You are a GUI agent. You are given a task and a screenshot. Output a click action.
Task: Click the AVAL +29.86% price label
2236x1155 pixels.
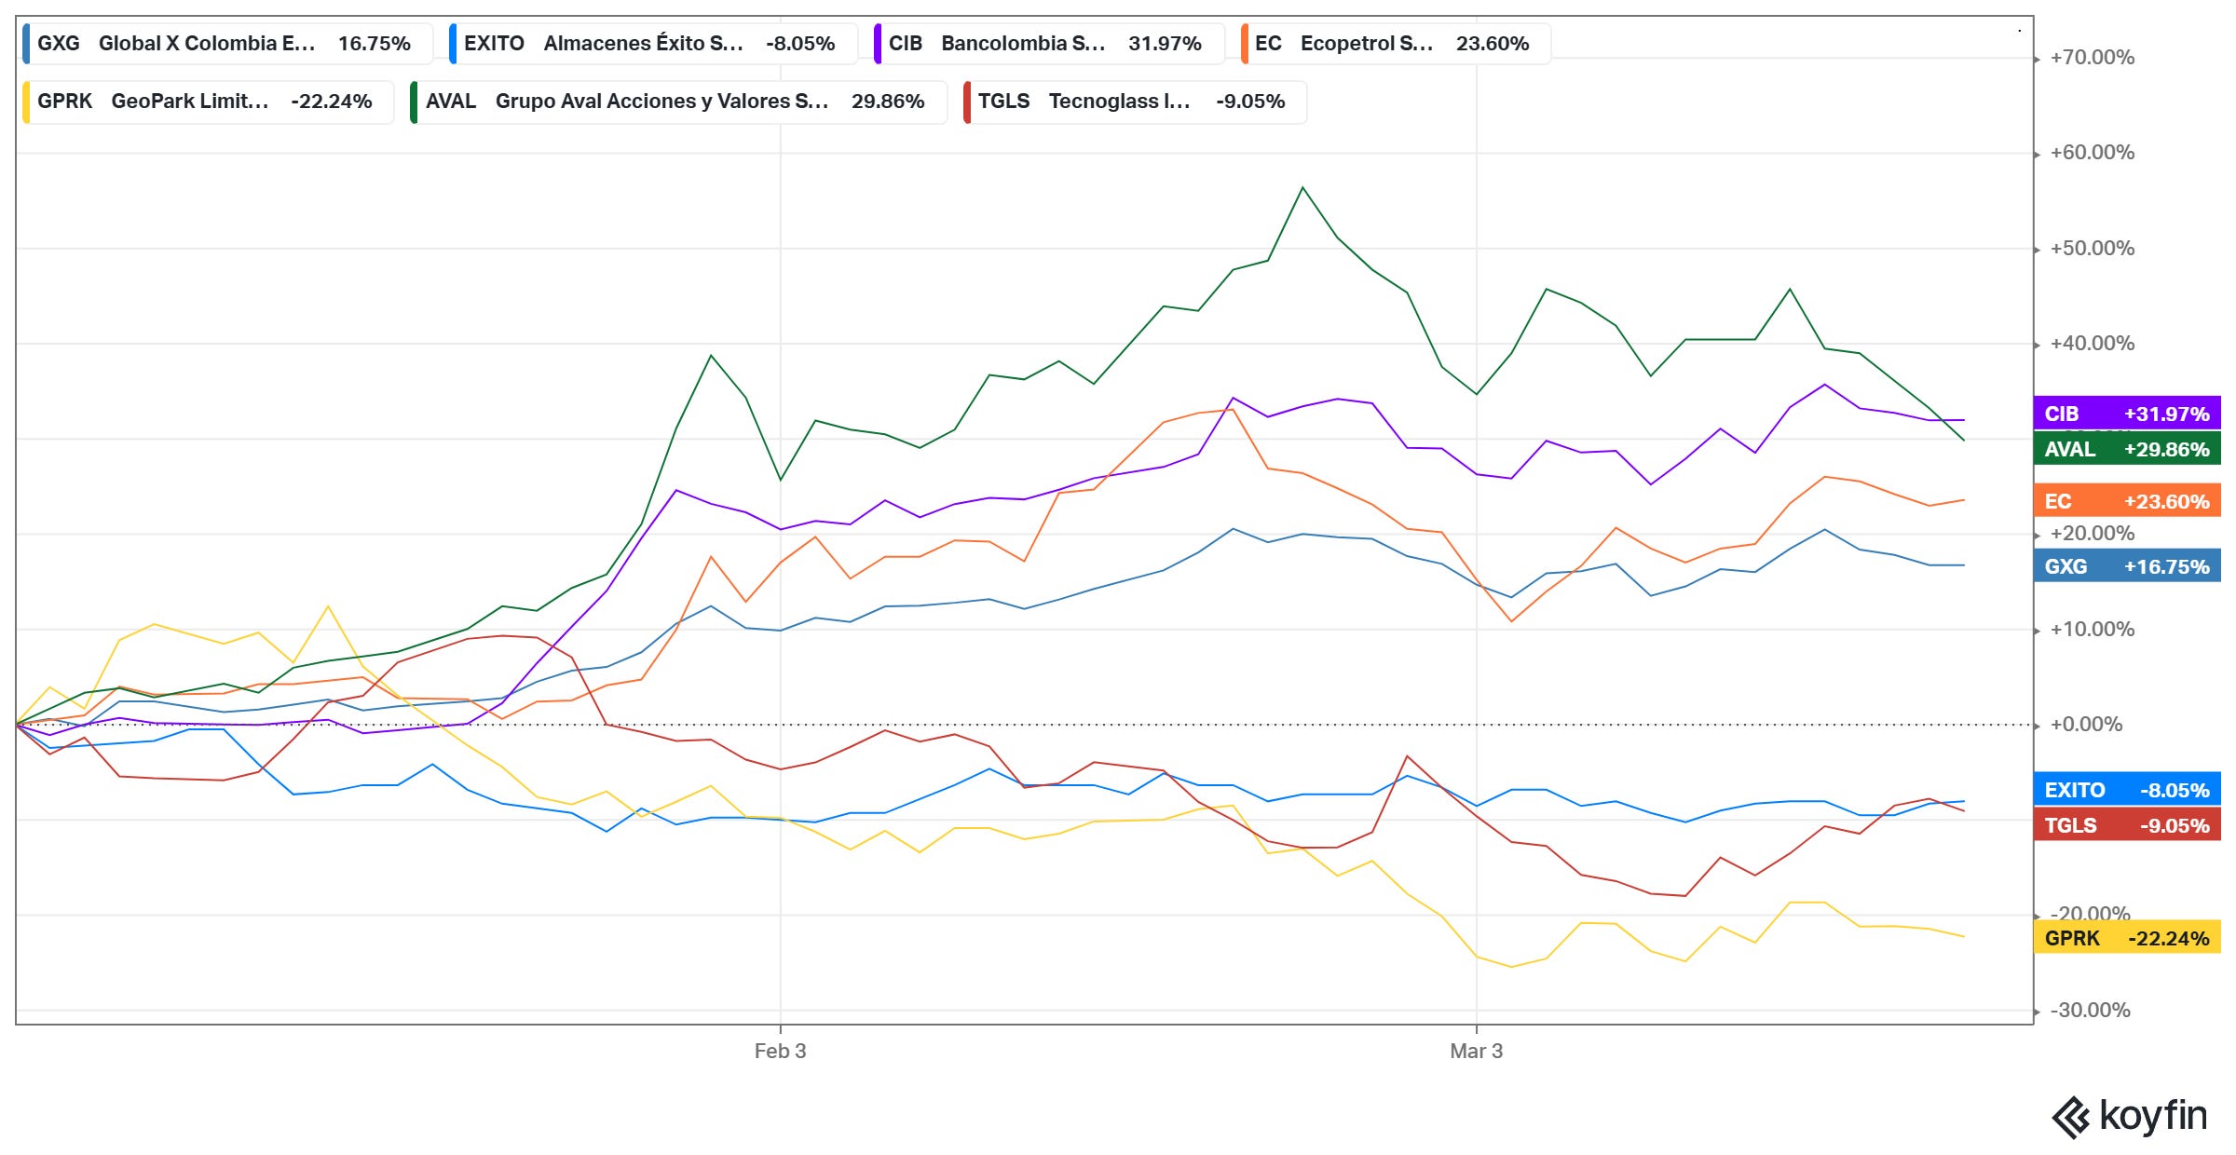(2127, 449)
